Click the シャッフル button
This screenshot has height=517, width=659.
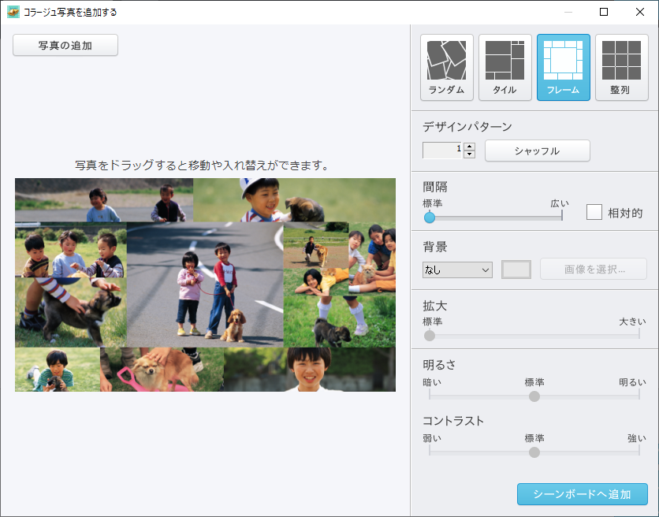(537, 151)
